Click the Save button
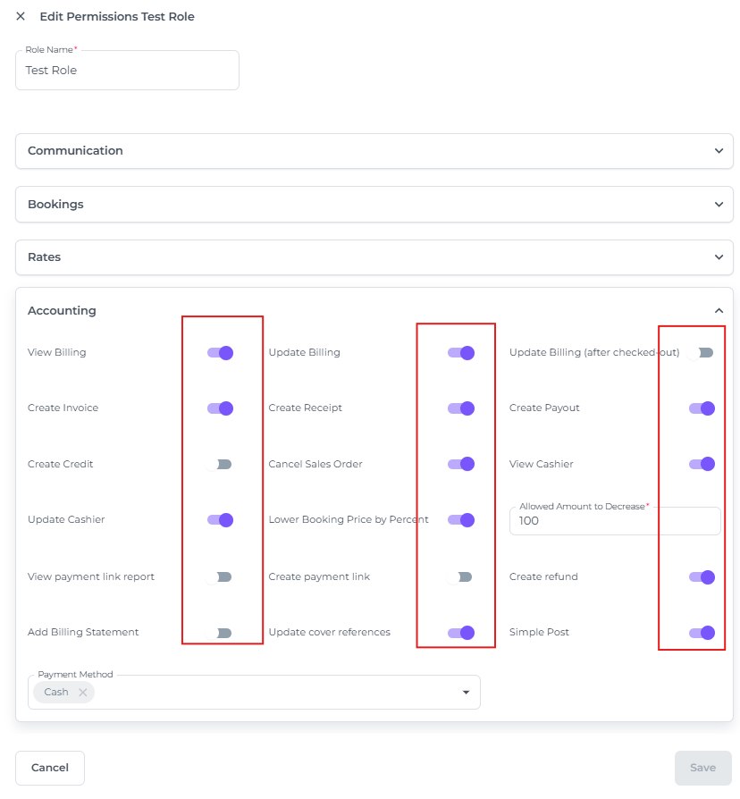This screenshot has width=740, height=799. (x=702, y=768)
